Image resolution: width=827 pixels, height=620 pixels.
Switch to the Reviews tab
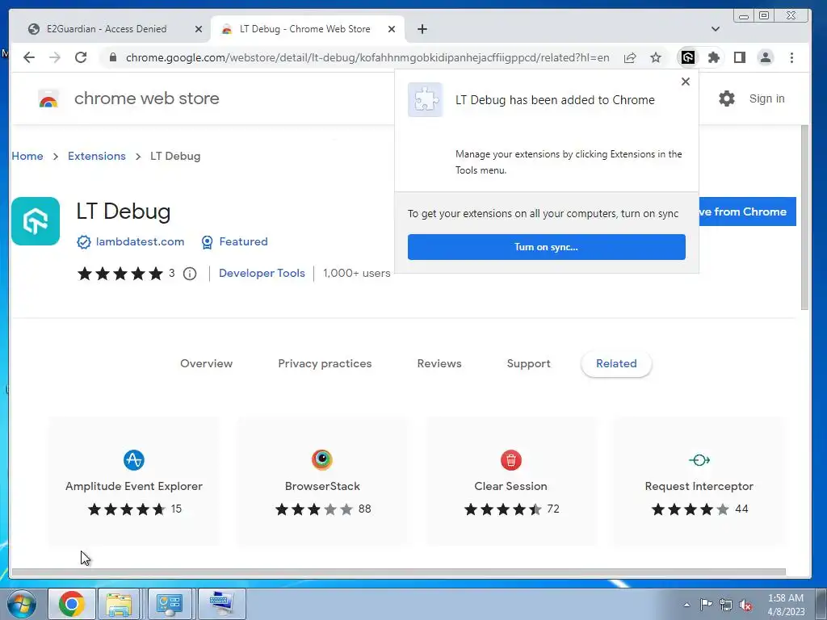pos(439,363)
